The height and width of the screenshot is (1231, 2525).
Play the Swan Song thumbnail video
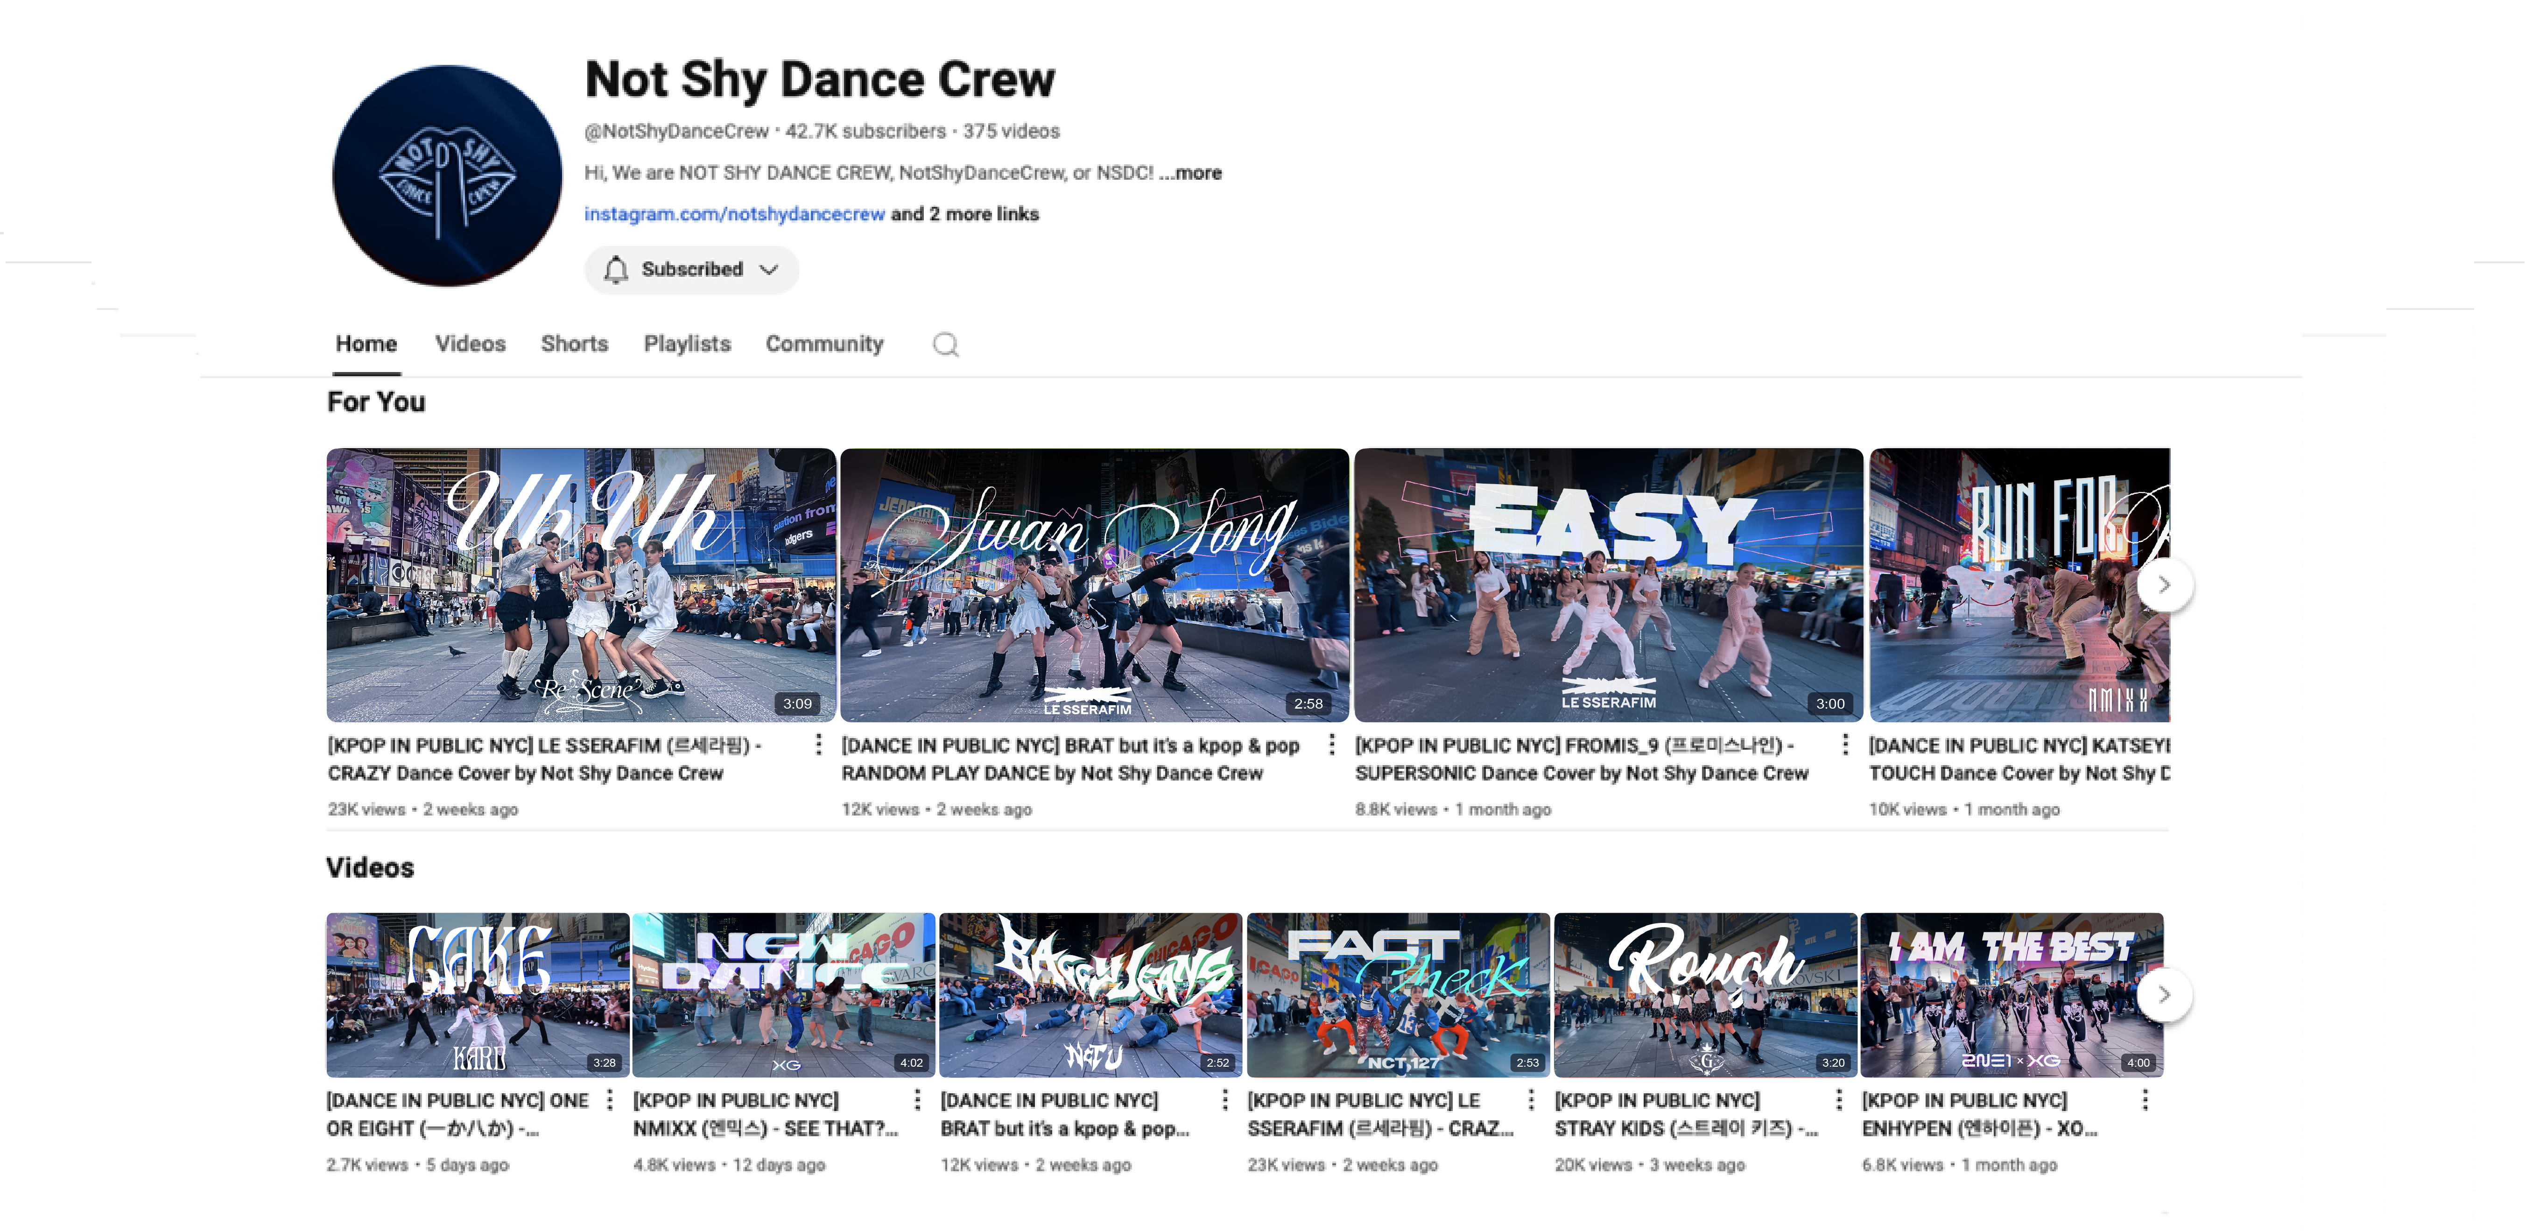pyautogui.click(x=1094, y=585)
